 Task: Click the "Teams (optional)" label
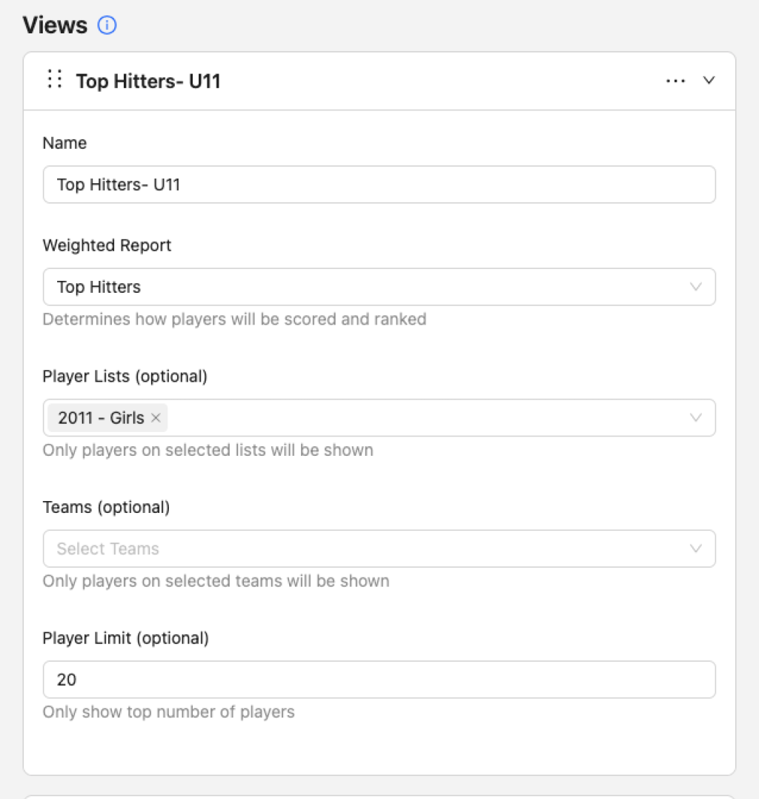(106, 508)
